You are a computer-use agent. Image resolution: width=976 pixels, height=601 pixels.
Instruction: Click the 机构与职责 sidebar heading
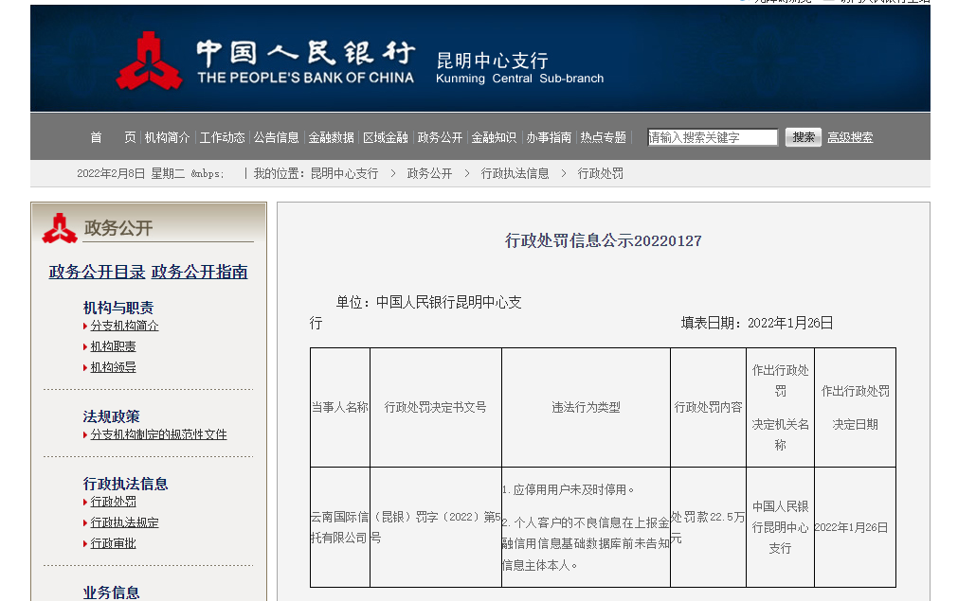[x=118, y=308]
